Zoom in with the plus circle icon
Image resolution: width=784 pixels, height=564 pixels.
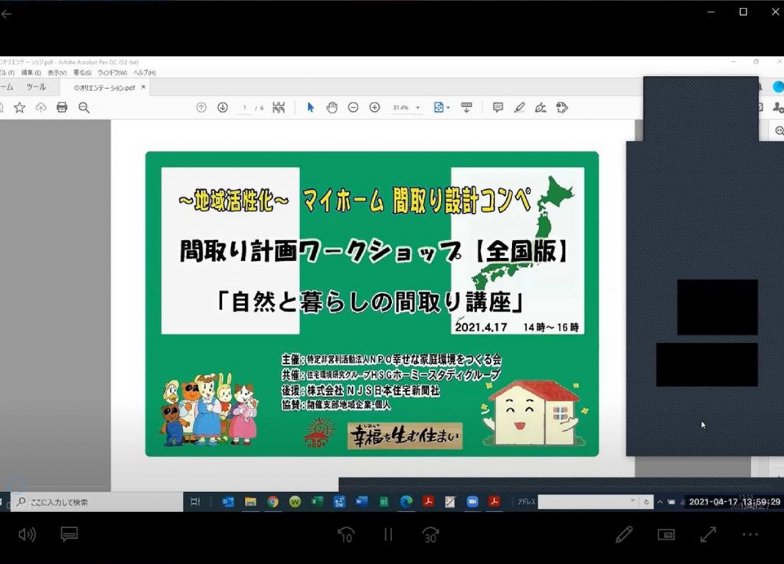[374, 107]
